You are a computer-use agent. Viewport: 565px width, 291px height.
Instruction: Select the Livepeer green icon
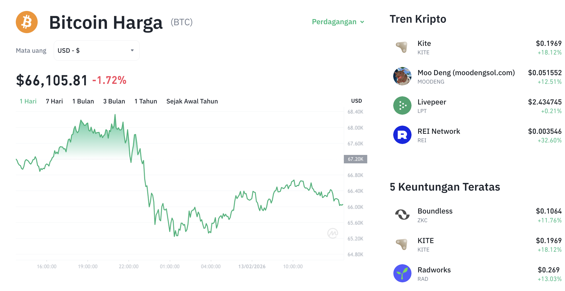(402, 105)
